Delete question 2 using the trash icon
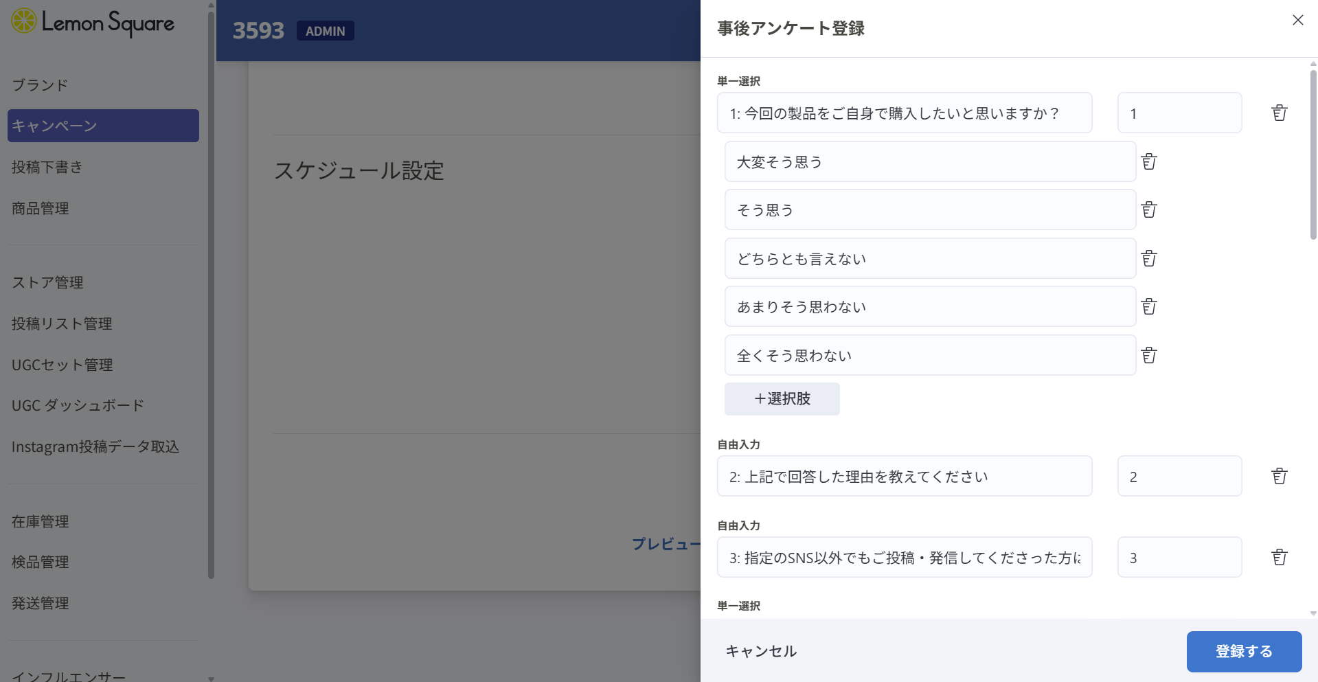The height and width of the screenshot is (682, 1318). tap(1279, 477)
